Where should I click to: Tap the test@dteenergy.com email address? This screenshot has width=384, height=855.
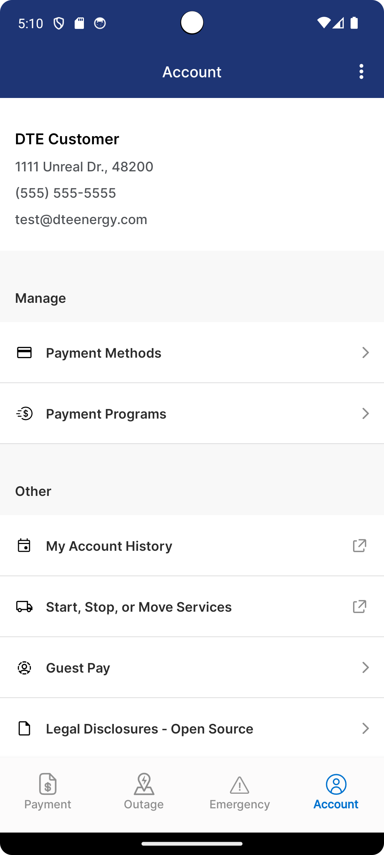click(81, 219)
